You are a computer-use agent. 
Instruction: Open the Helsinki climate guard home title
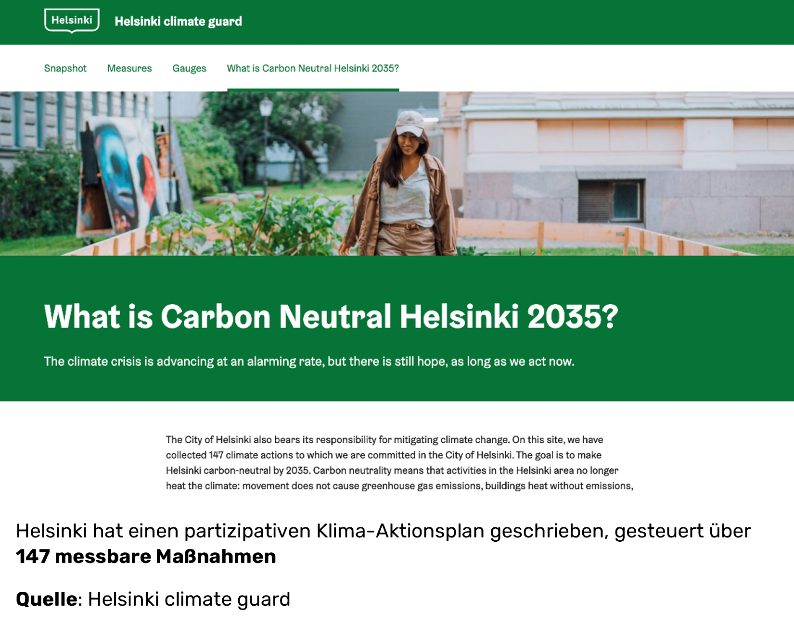(178, 22)
